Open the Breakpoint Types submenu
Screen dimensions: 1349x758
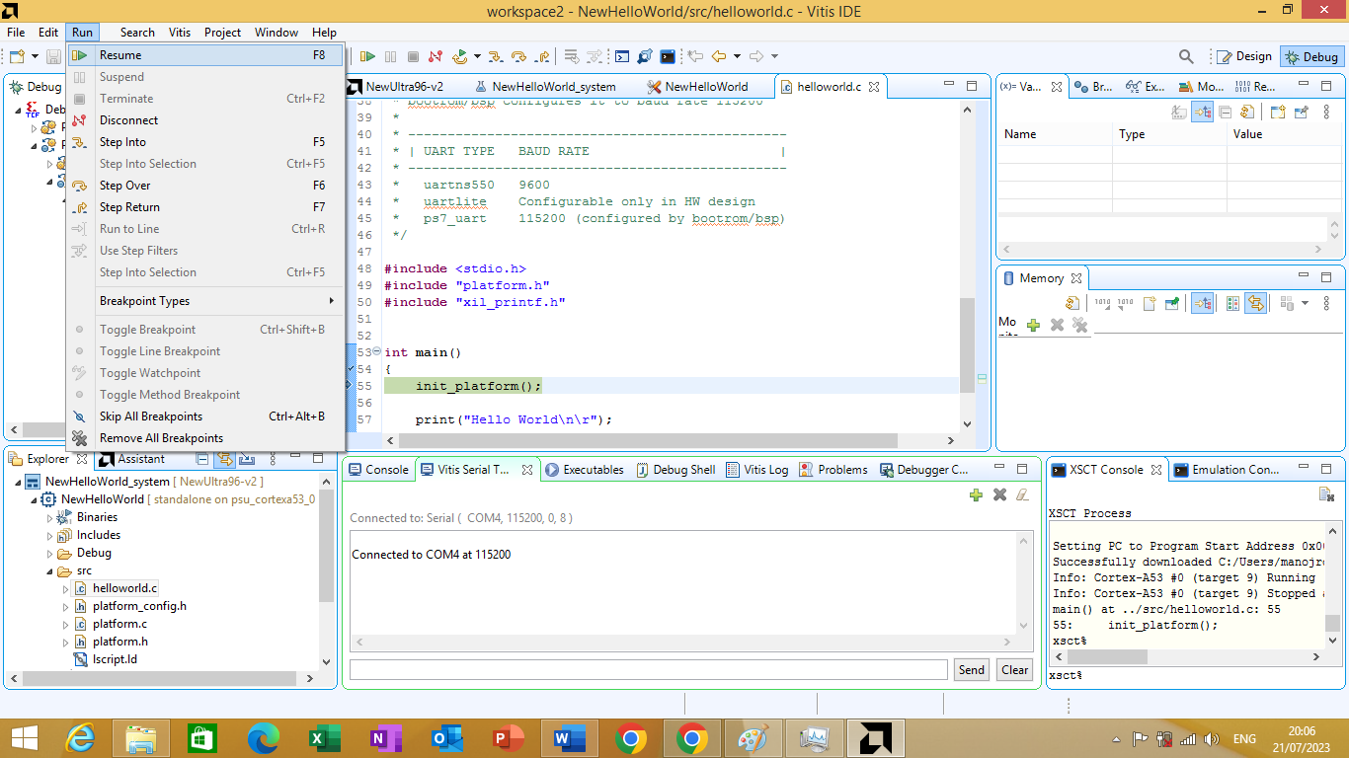[205, 301]
